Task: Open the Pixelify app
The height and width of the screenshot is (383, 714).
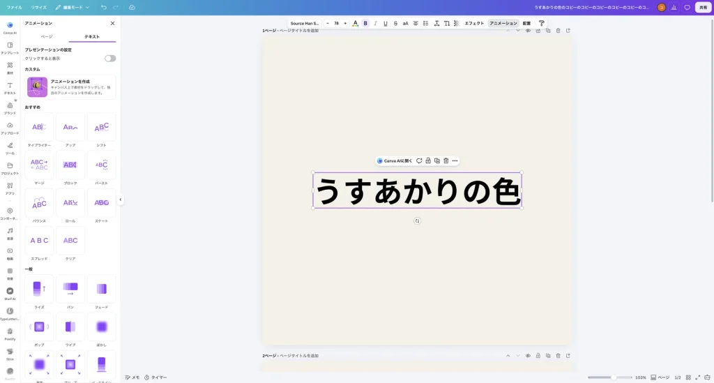Action: pyautogui.click(x=10, y=333)
